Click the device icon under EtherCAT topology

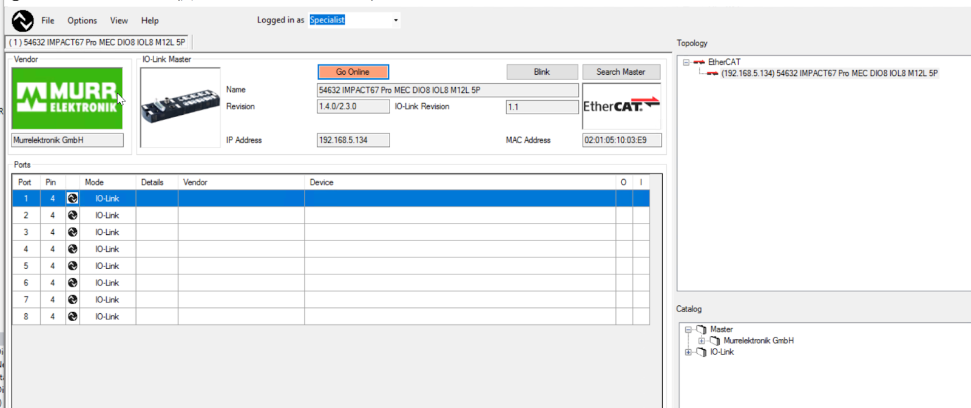coord(712,73)
